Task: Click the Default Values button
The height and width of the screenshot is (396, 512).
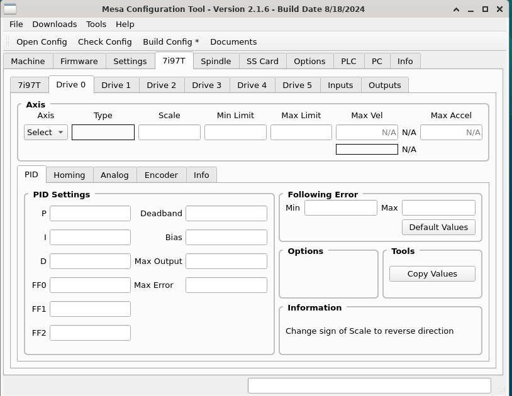Action: (438, 228)
